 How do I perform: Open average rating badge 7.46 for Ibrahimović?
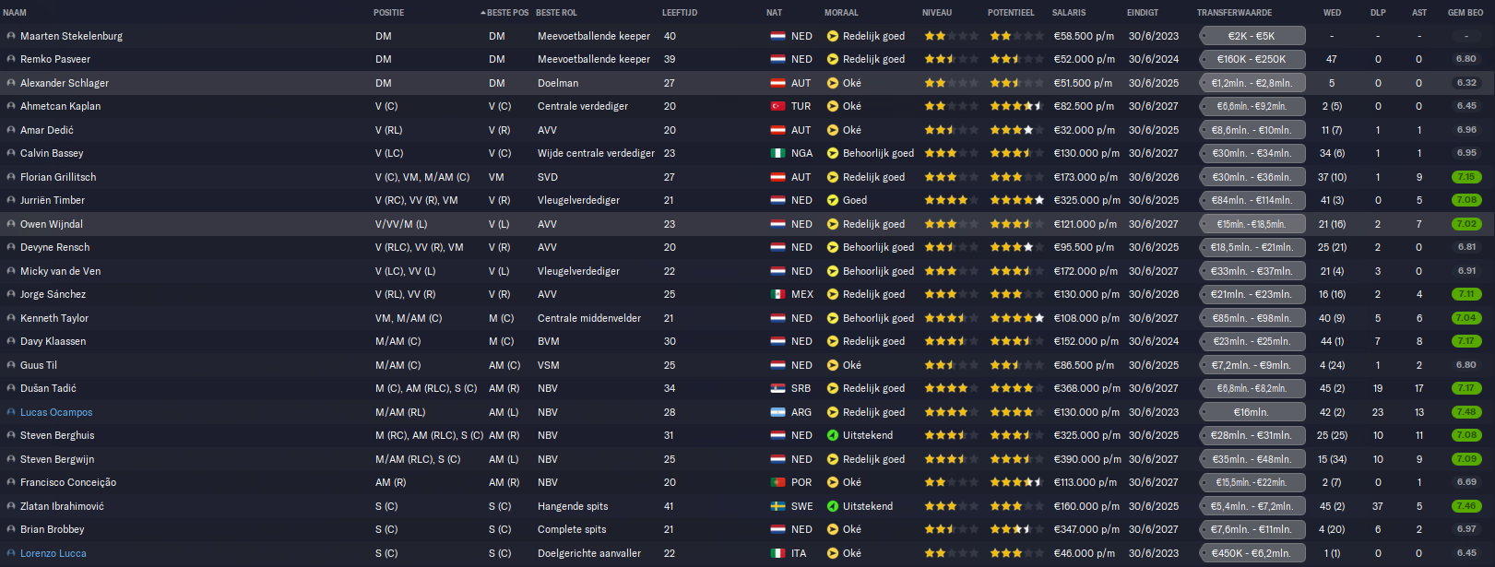coord(1466,506)
